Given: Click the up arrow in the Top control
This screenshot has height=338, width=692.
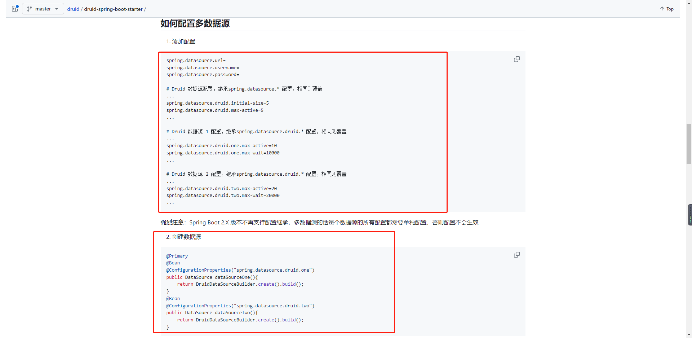Looking at the screenshot, I should [x=662, y=9].
